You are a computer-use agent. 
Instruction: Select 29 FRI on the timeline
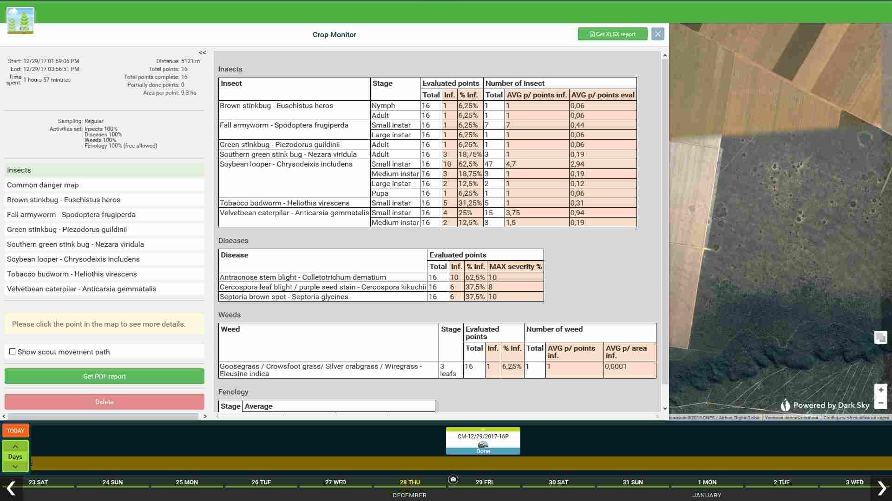point(484,482)
